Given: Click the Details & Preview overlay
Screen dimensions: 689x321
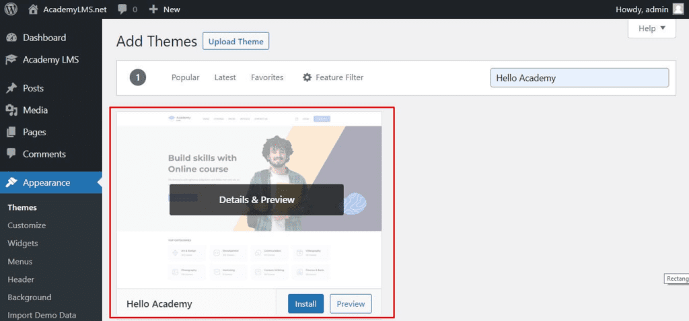Looking at the screenshot, I should pos(256,200).
